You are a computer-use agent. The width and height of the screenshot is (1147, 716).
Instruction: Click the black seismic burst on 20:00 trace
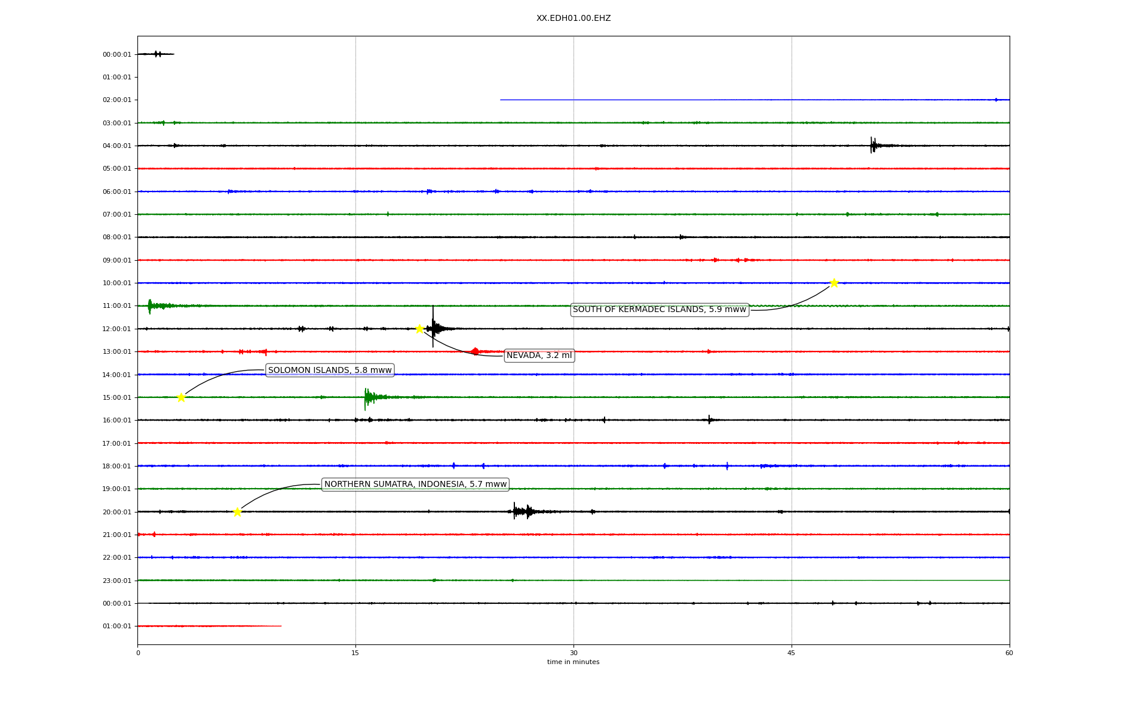[x=521, y=511]
